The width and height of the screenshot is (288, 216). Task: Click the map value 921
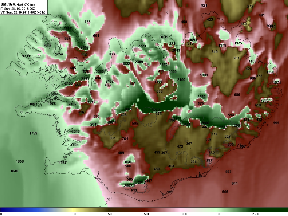pos(204,5)
